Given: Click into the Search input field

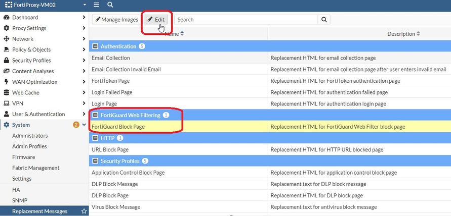Looking at the screenshot, I should (x=246, y=20).
